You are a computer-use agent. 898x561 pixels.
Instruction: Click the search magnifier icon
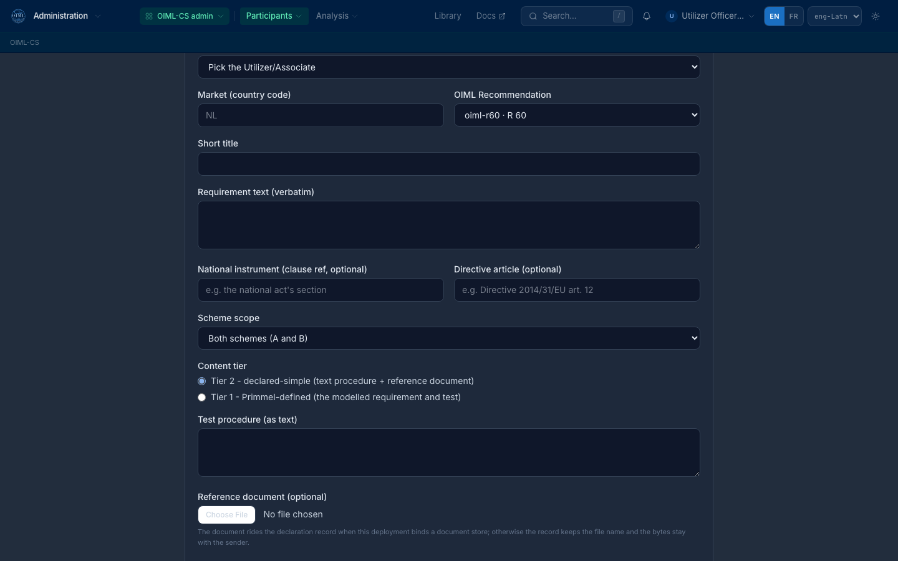[x=533, y=16]
